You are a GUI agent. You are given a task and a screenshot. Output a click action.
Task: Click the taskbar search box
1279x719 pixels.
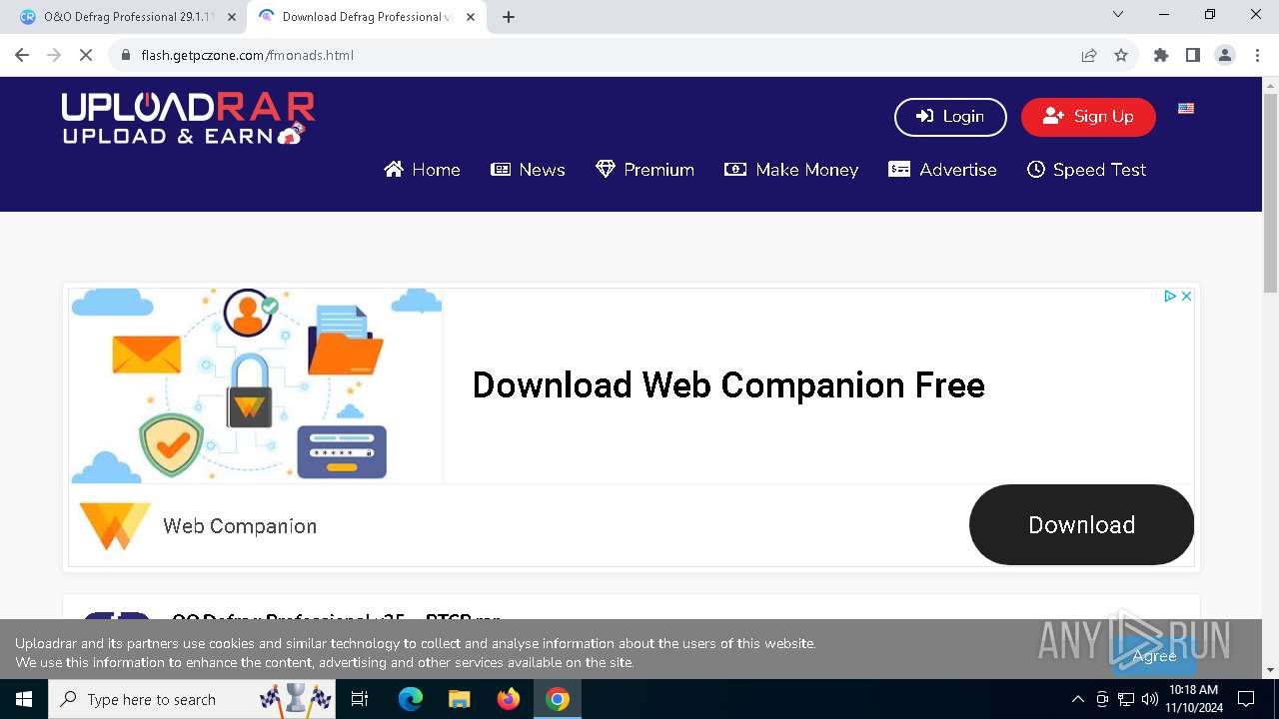(x=194, y=699)
